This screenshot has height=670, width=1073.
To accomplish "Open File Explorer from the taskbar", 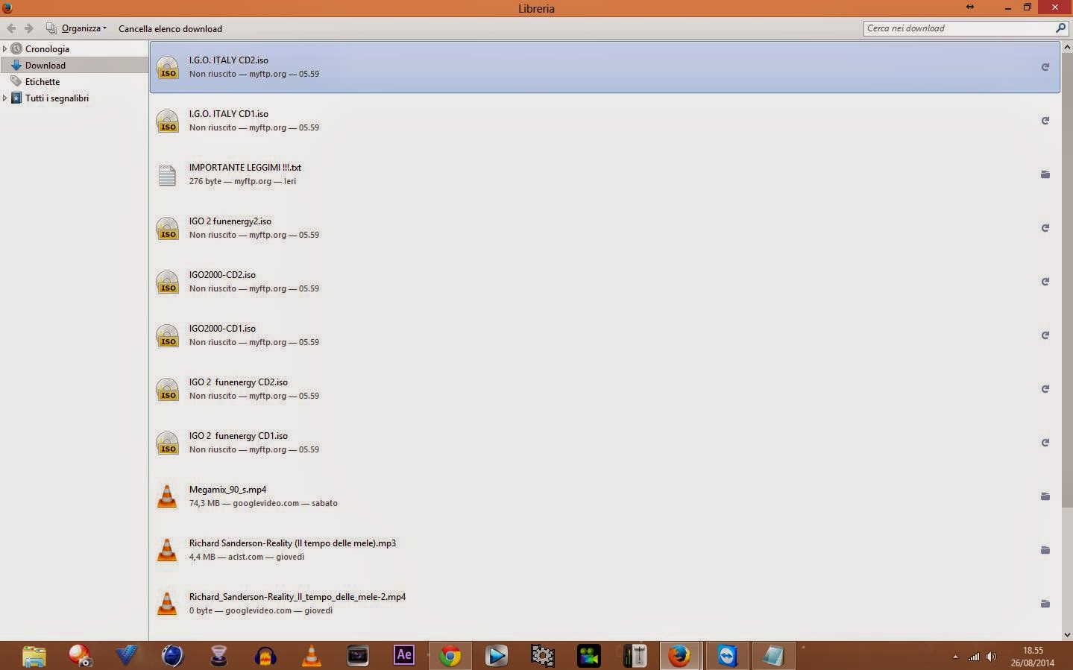I will tap(34, 656).
